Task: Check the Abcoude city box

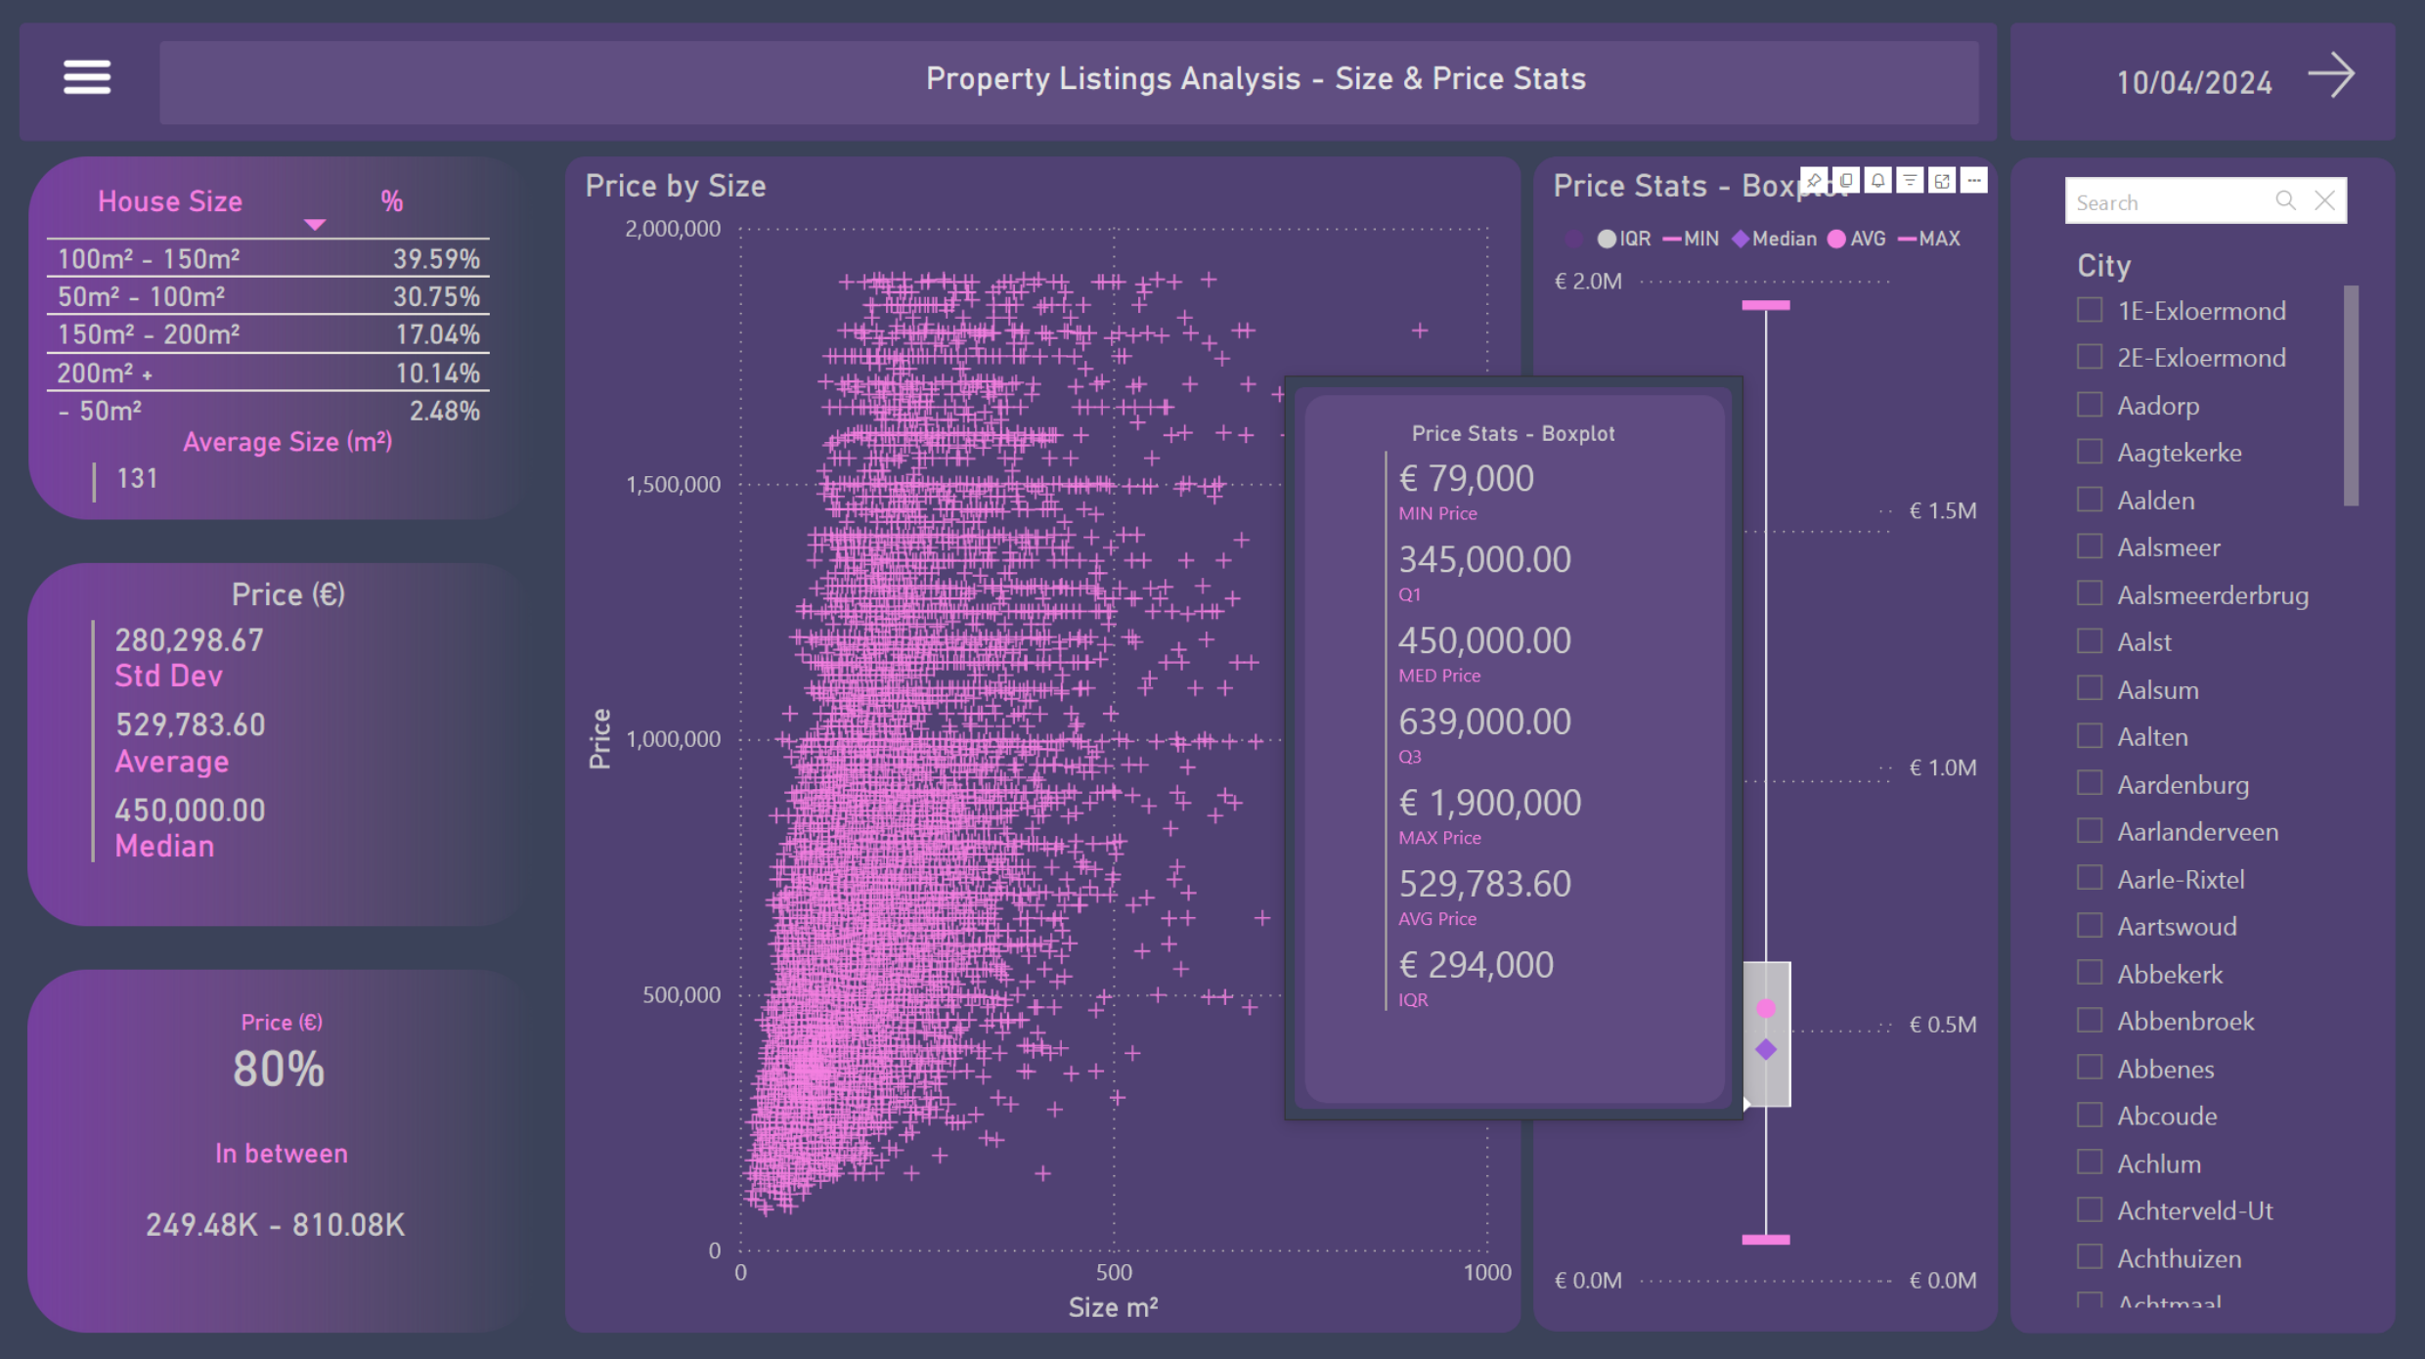Action: point(2090,1116)
